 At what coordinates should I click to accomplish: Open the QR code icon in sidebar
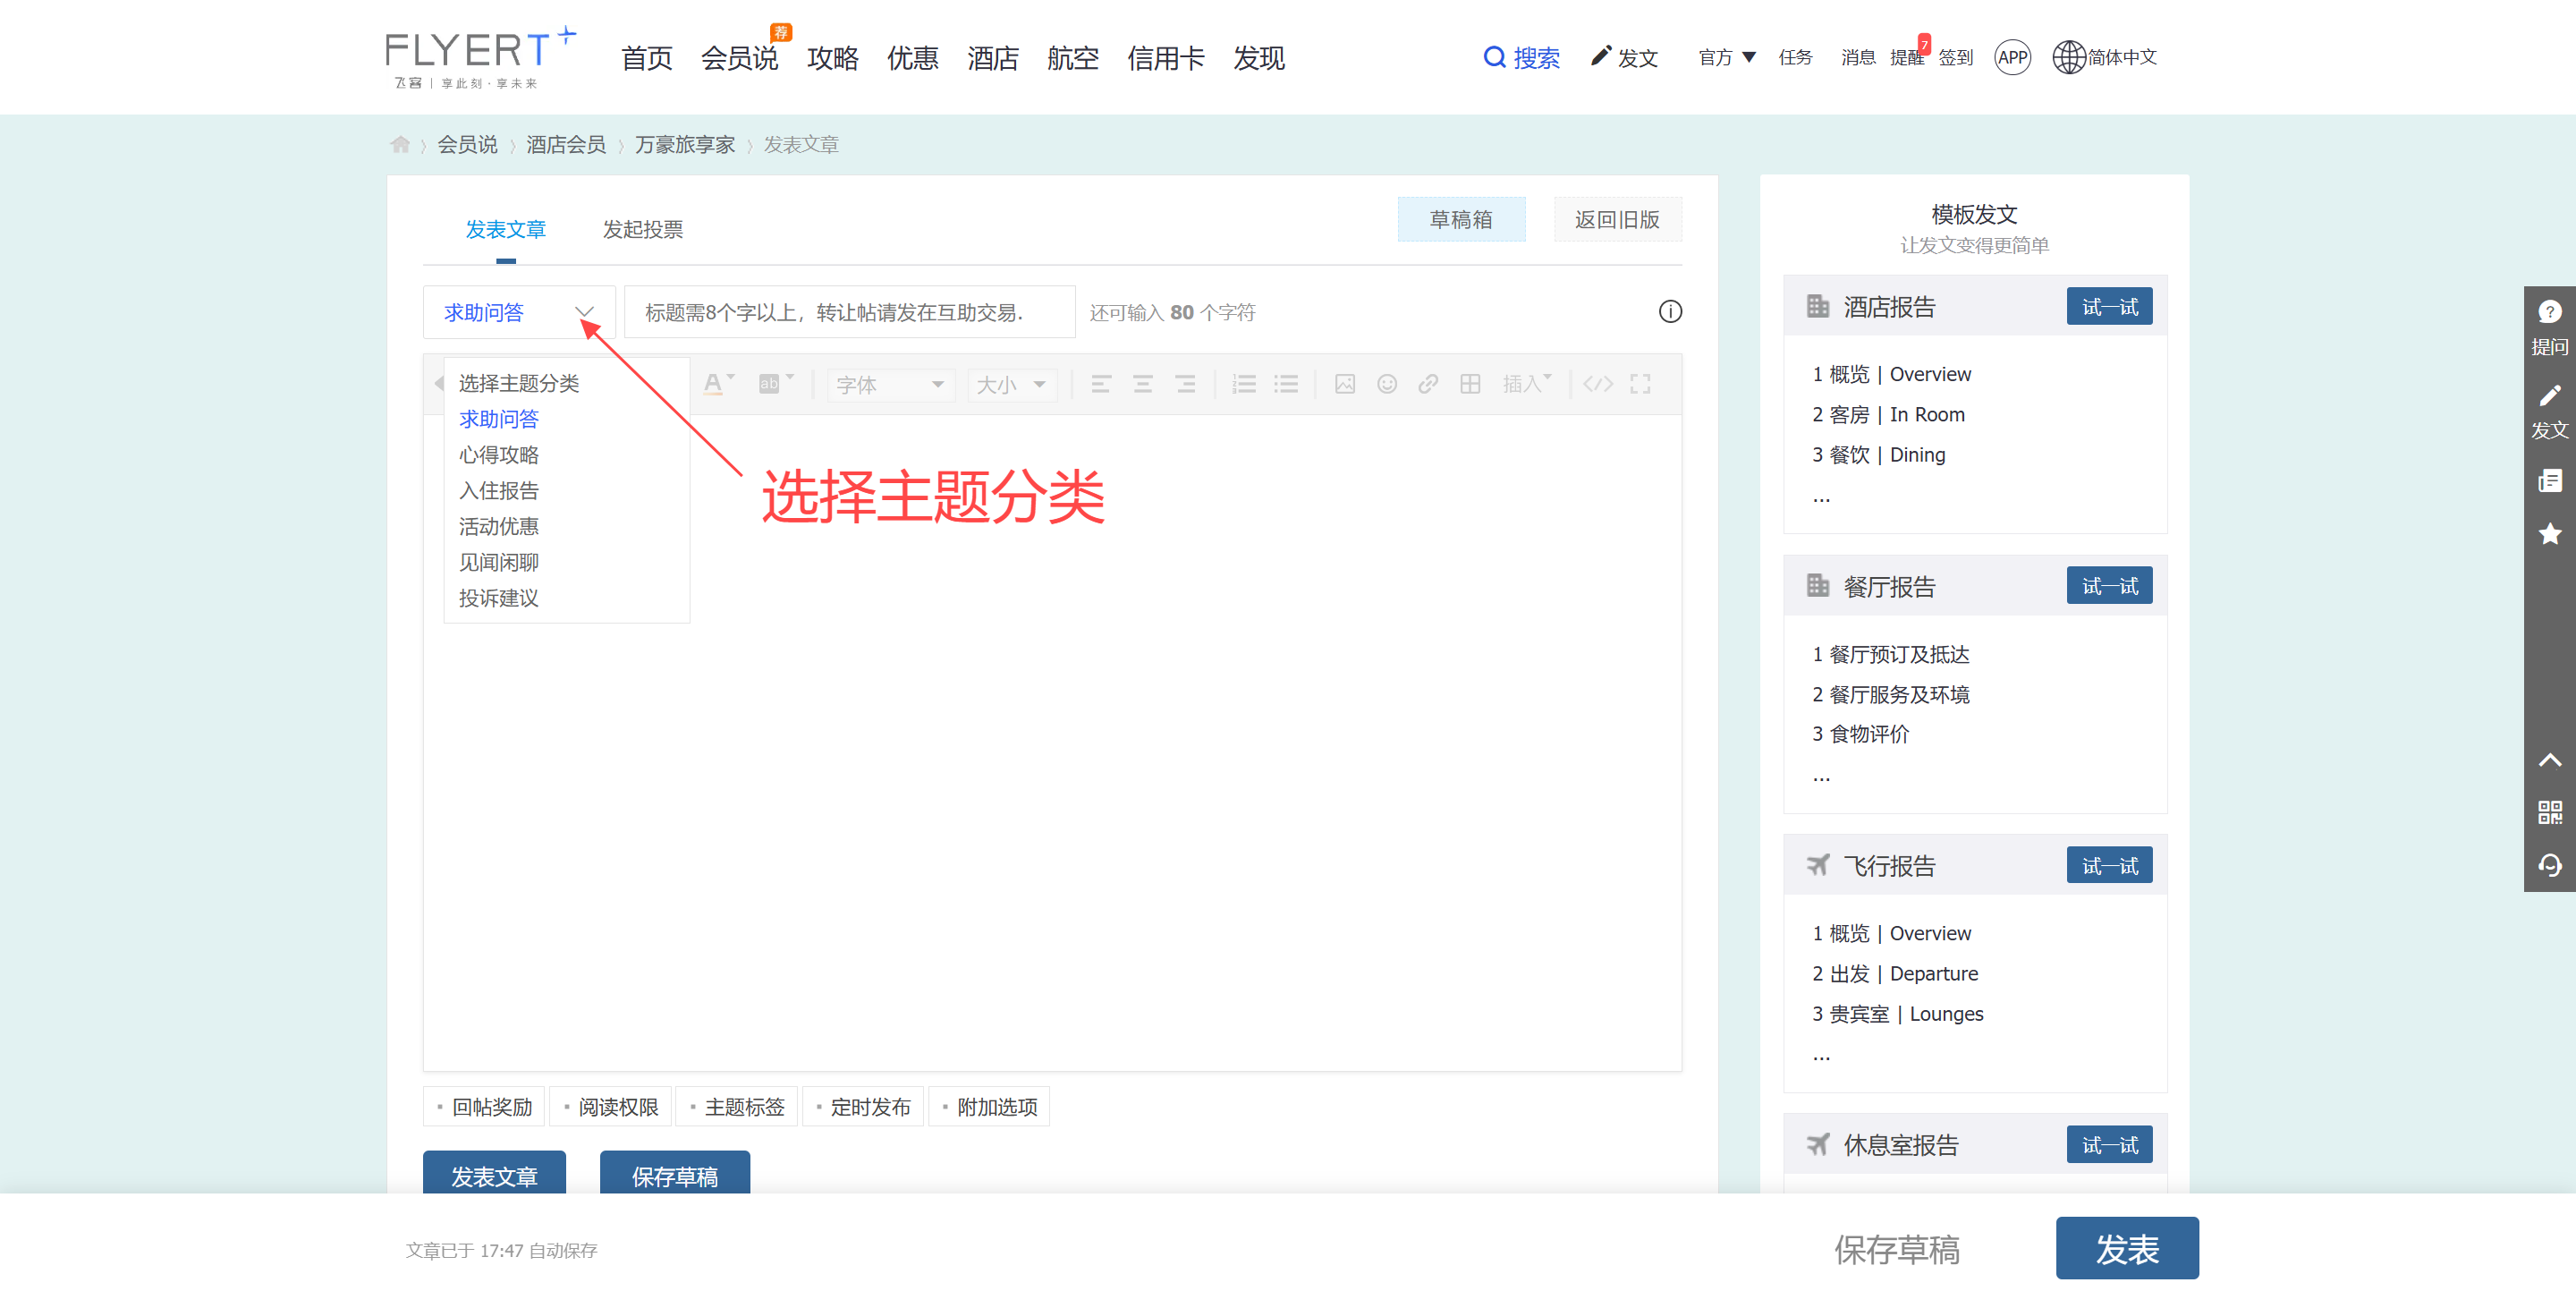[x=2549, y=812]
